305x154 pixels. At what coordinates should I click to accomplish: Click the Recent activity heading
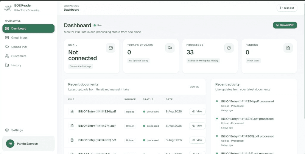tap(227, 84)
